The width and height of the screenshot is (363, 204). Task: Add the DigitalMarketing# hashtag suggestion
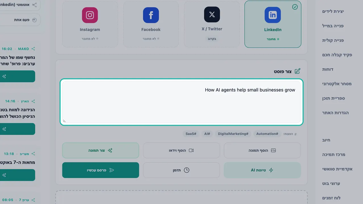pos(233,134)
